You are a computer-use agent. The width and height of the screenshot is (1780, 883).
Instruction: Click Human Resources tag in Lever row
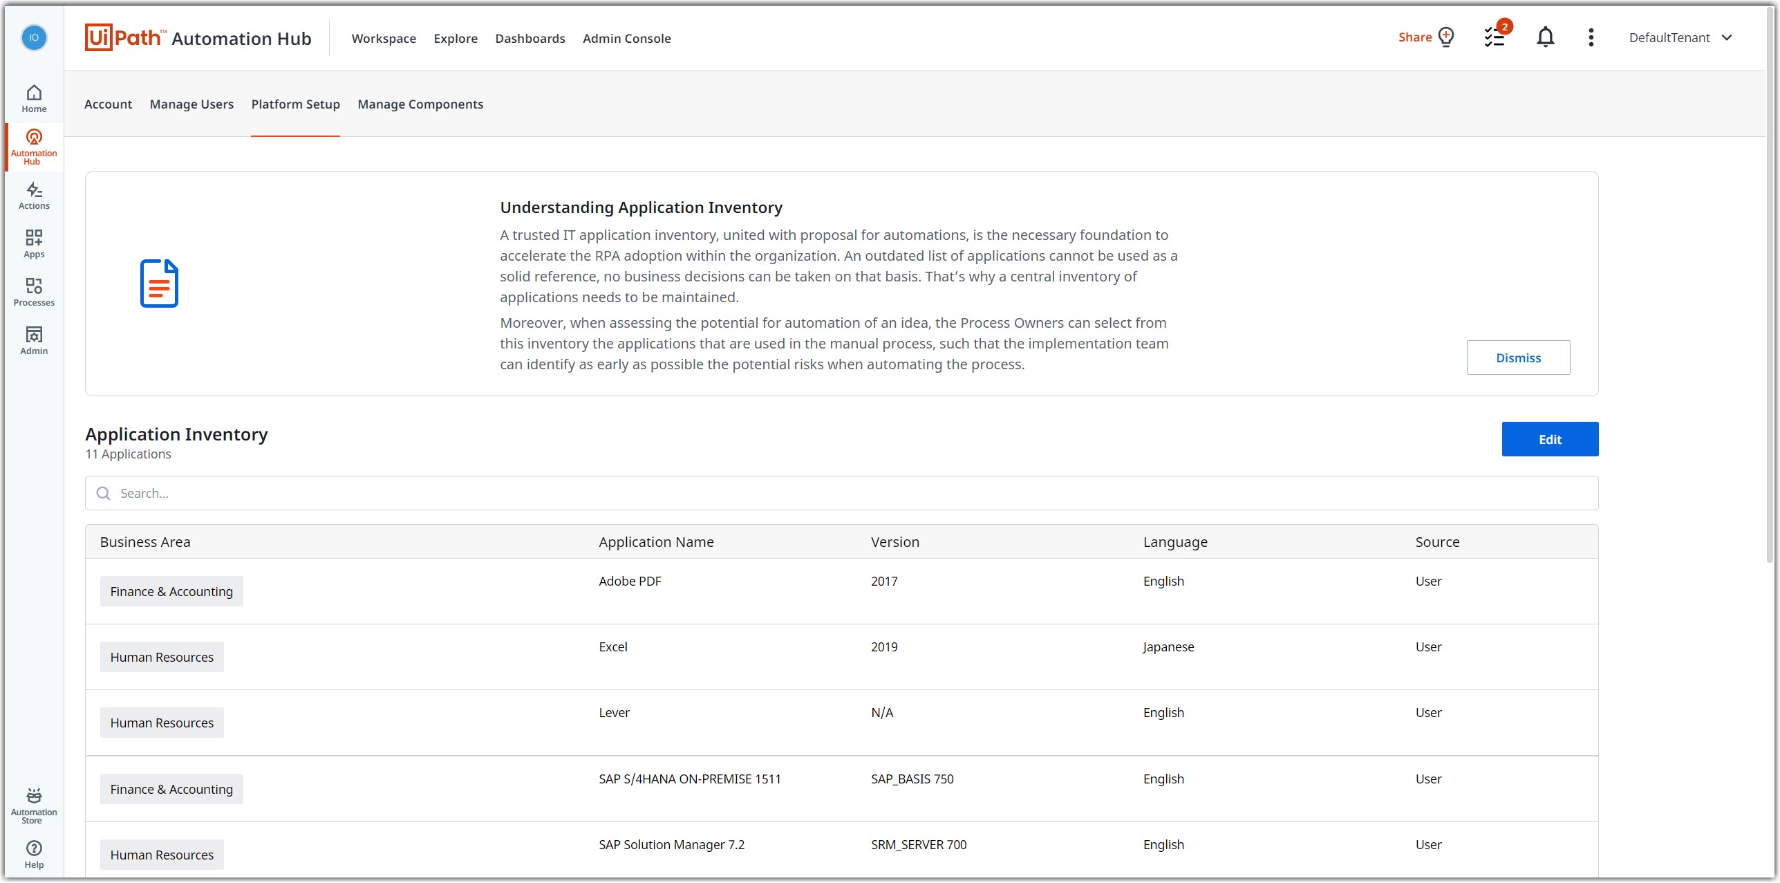click(x=162, y=723)
